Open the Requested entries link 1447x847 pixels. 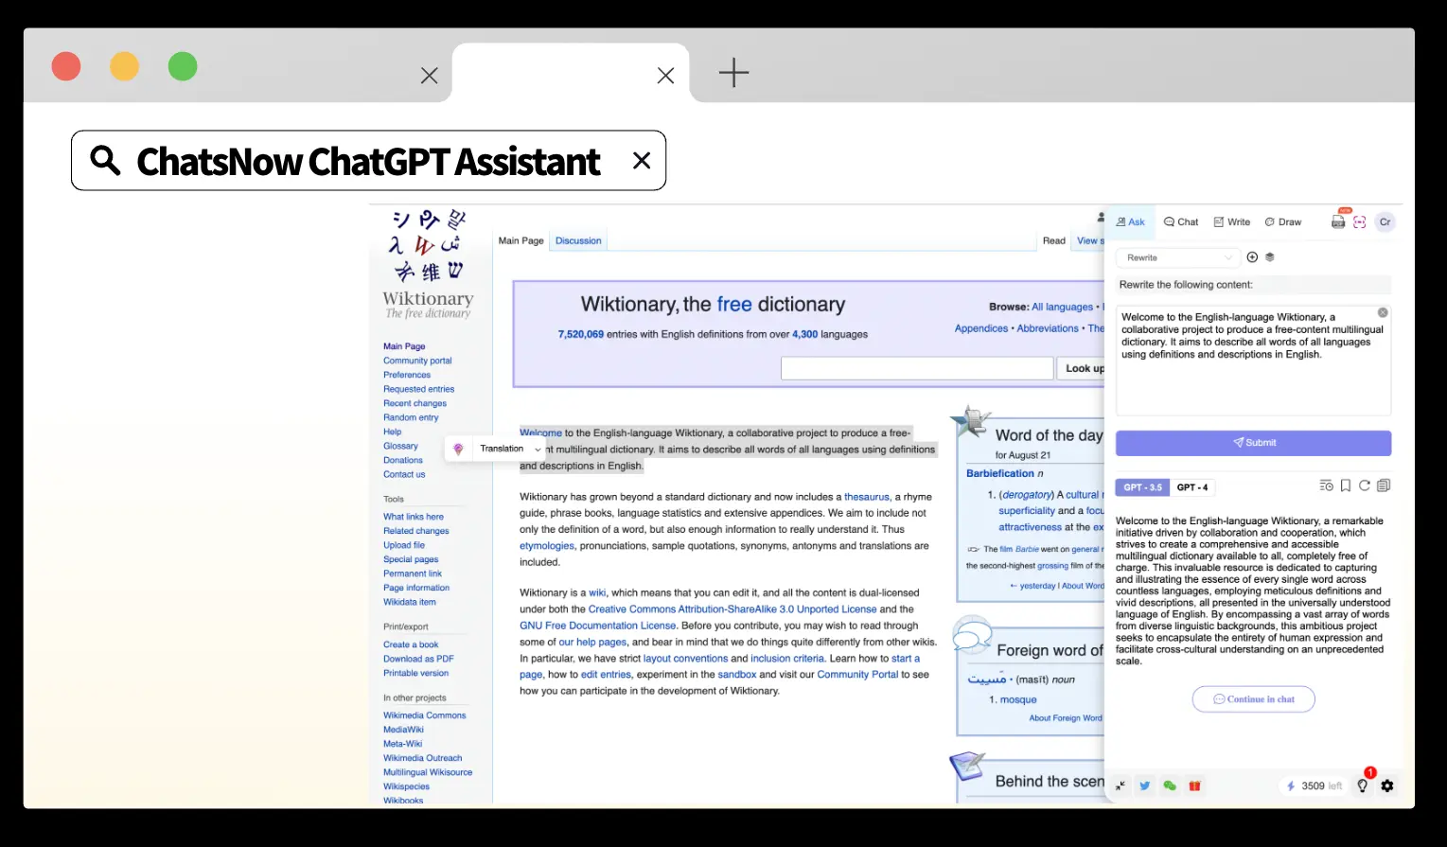[x=418, y=389]
